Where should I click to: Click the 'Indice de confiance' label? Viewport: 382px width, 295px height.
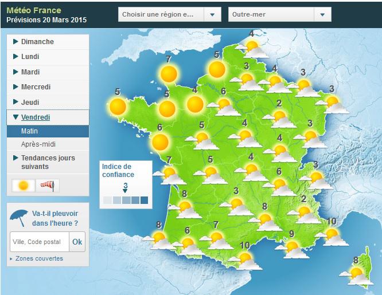[118, 171]
